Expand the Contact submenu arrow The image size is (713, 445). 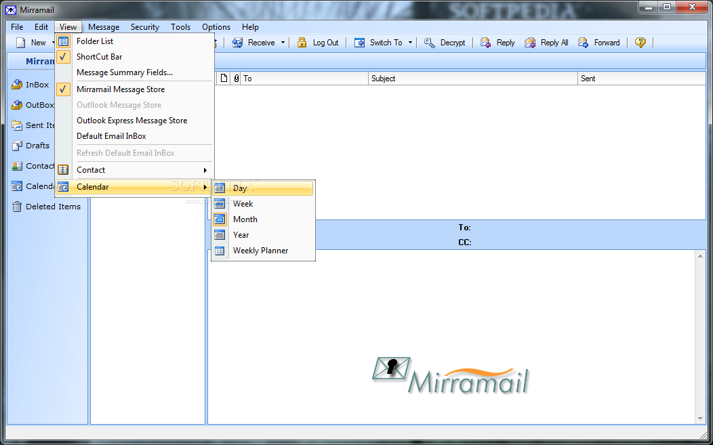[205, 170]
